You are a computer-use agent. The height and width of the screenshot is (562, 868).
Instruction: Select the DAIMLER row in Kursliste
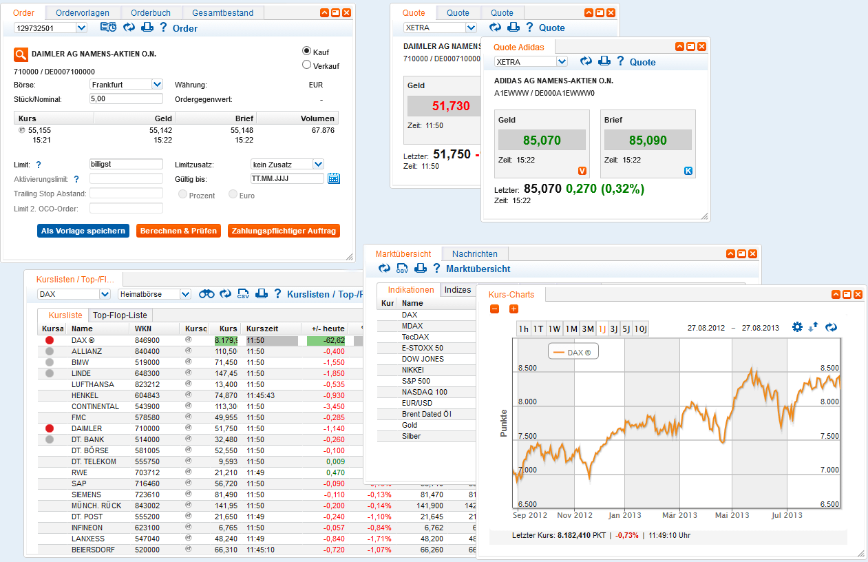[200, 428]
